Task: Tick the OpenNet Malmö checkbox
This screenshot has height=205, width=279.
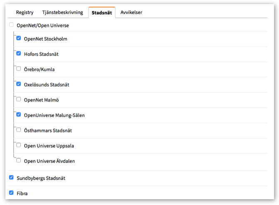Action: [19, 99]
